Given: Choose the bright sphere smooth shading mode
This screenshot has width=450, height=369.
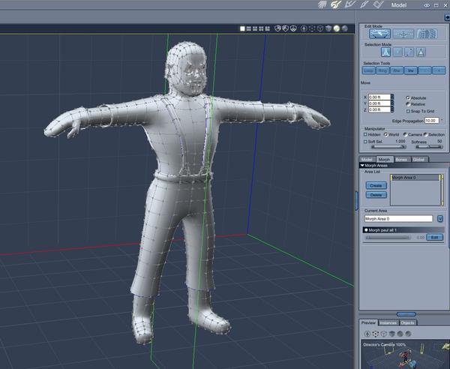Looking at the screenshot, I should click(336, 28).
